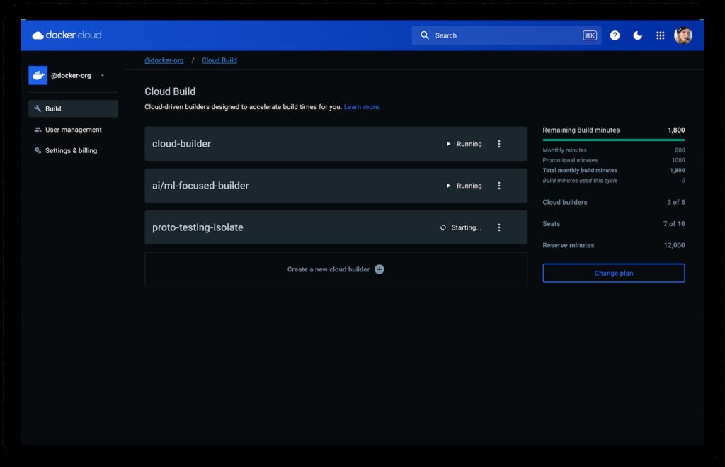725x467 pixels.
Task: Toggle dark mode moon icon
Action: [x=637, y=35]
